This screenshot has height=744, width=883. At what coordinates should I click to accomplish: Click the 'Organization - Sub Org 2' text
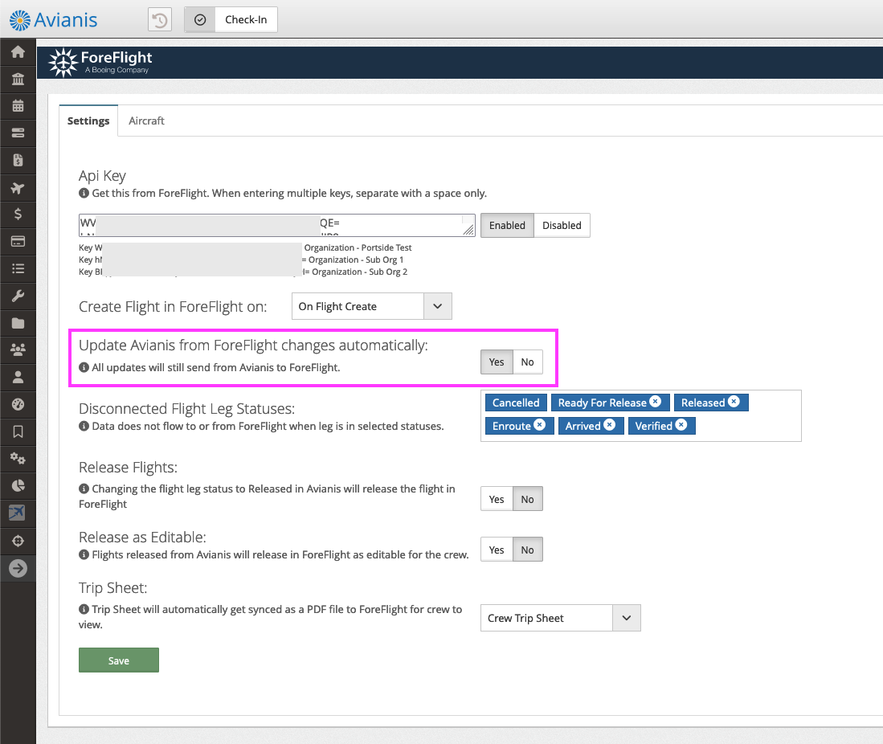tap(360, 272)
